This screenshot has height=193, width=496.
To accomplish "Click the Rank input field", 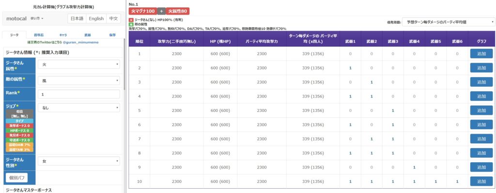I will (78, 94).
